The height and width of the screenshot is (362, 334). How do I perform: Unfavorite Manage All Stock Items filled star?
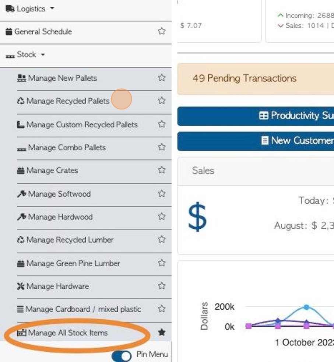point(162,332)
